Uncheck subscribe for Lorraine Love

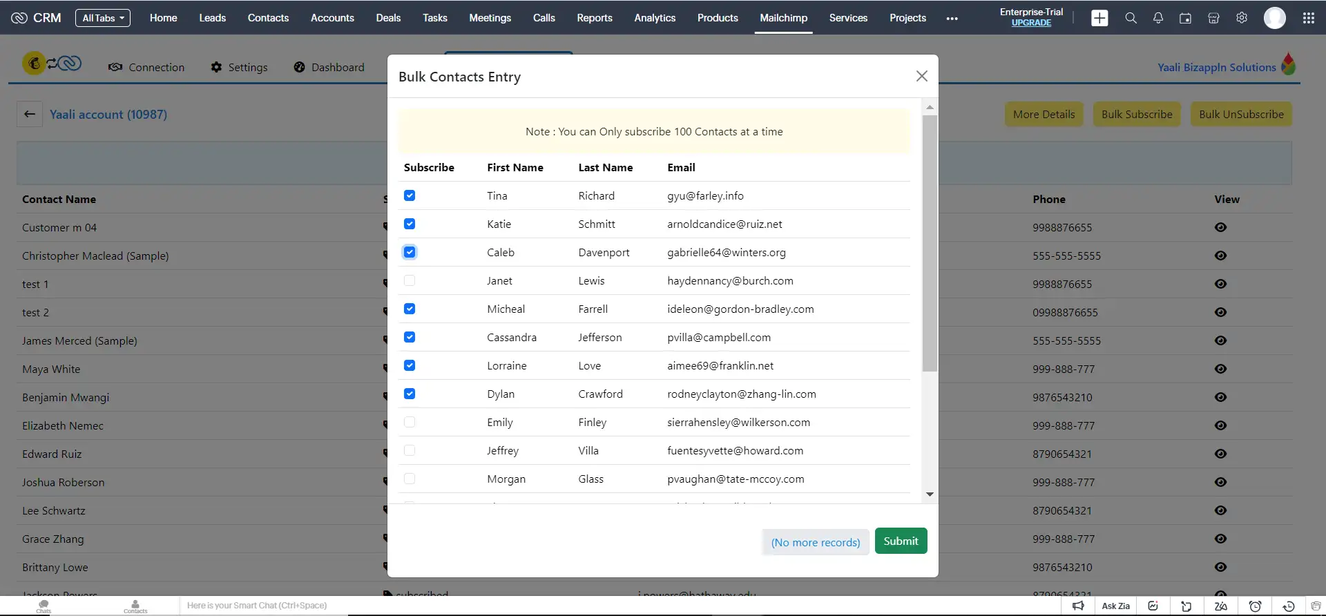(410, 365)
